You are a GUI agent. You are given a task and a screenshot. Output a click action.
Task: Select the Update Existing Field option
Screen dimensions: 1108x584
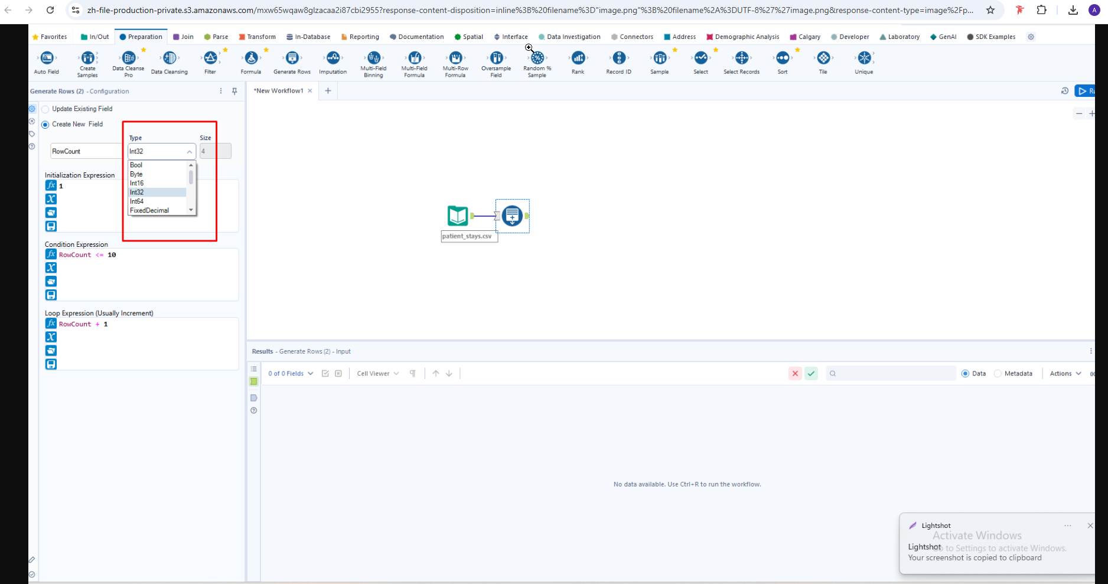coord(45,109)
